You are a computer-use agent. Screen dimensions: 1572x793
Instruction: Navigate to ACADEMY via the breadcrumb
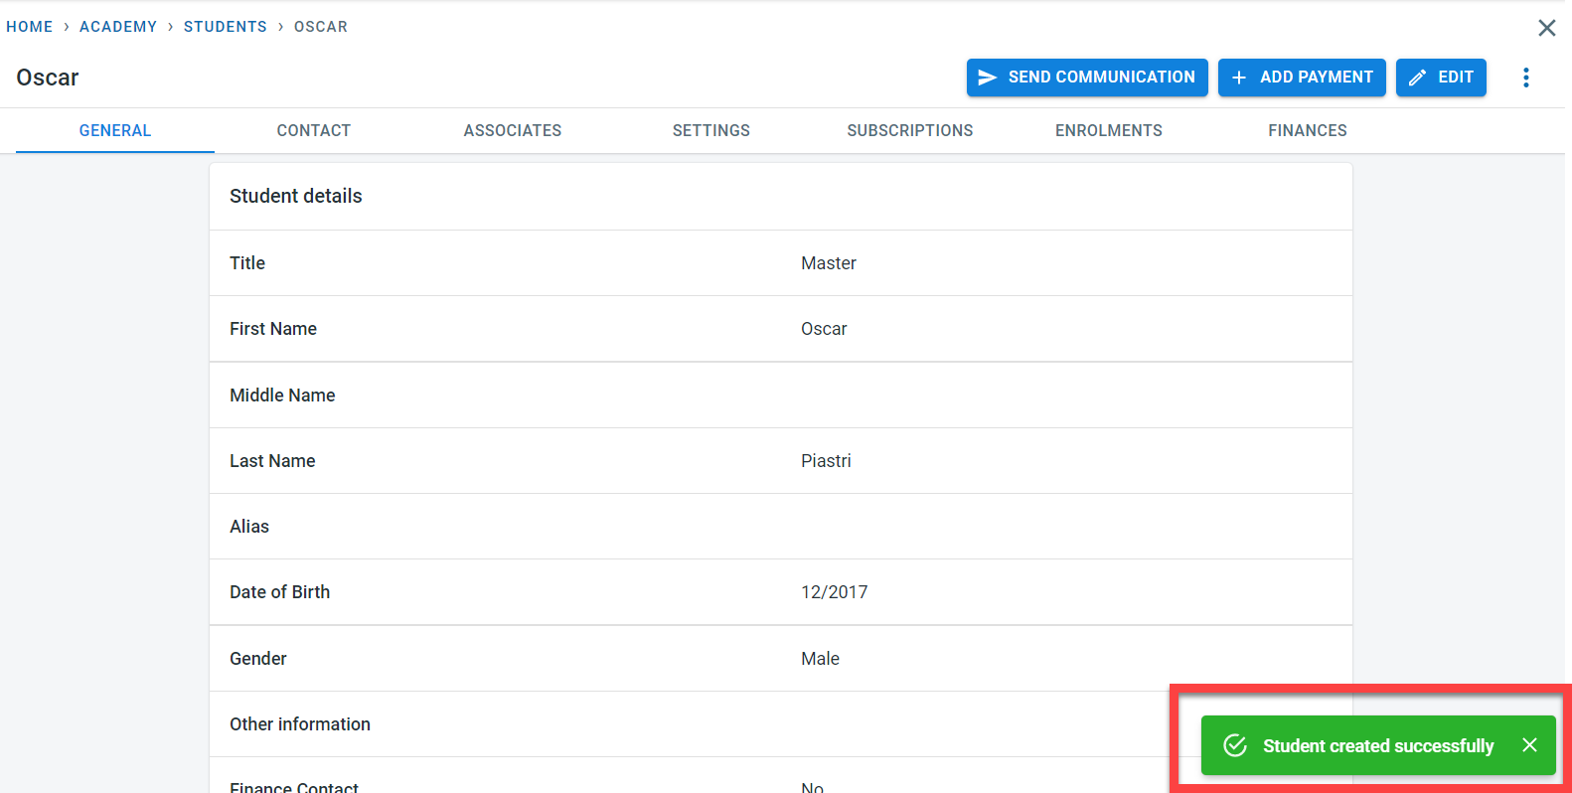coord(118,27)
